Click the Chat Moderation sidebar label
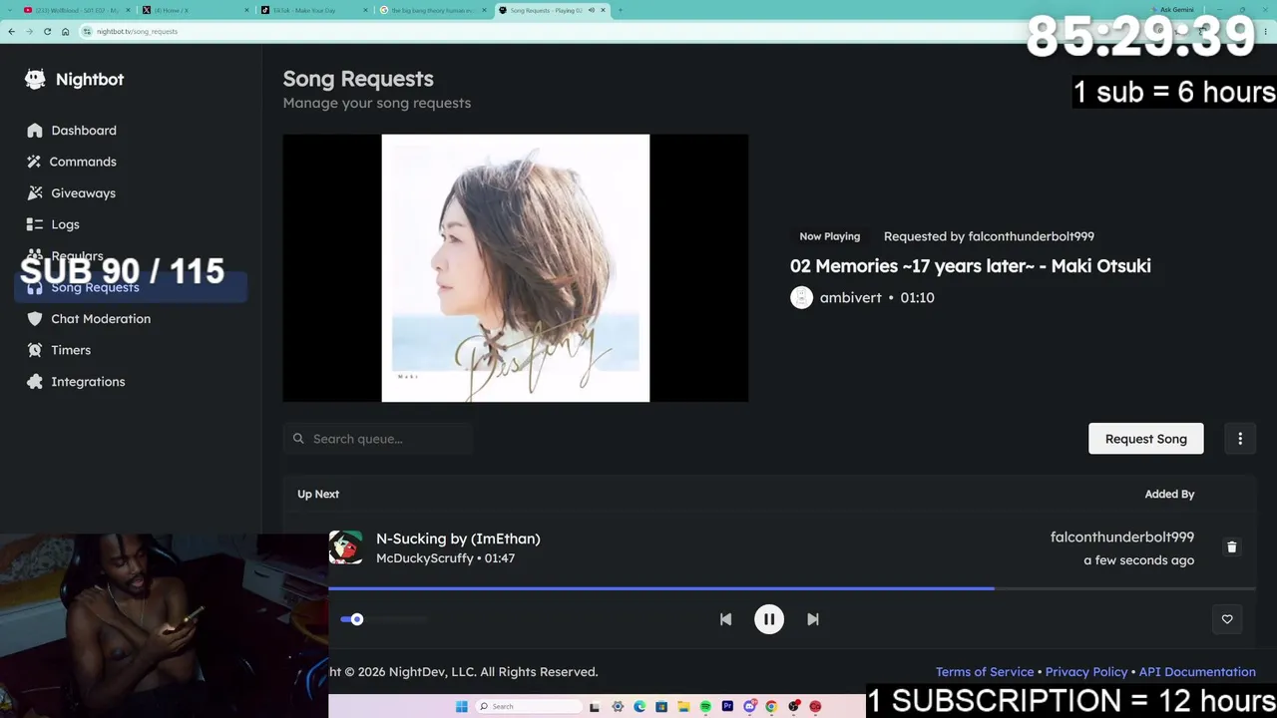The height and width of the screenshot is (718, 1277). (101, 319)
